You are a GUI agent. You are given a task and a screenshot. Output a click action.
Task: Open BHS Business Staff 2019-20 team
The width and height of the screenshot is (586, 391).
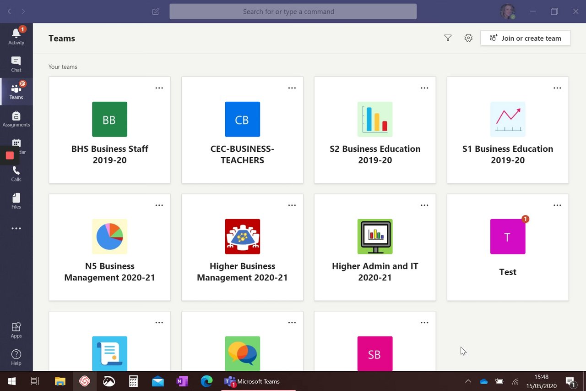(x=110, y=130)
